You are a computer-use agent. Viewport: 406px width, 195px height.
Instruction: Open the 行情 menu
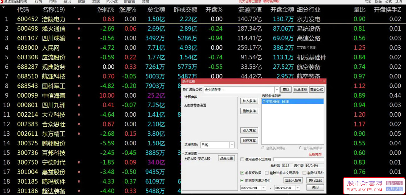click(38, 1)
